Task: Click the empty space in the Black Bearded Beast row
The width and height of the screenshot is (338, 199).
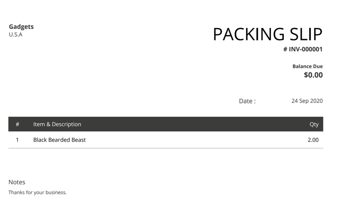Action: click(x=193, y=140)
